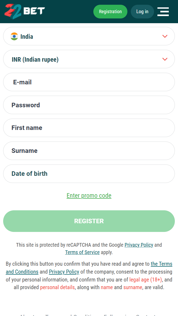178x316 pixels.
Task: Open Google Privacy Policy link
Action: tap(139, 245)
